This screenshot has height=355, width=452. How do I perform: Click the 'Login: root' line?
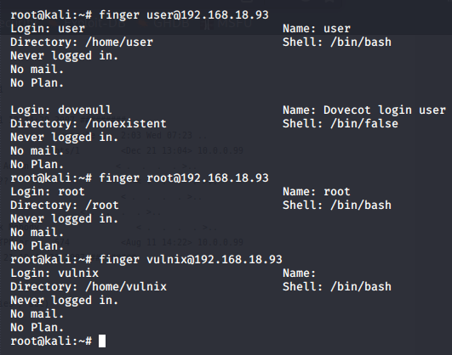(48, 192)
